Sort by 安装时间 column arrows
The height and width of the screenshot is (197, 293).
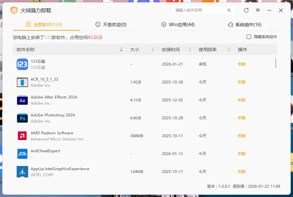(190, 50)
